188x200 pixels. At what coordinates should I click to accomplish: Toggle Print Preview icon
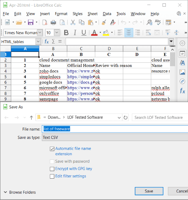pyautogui.click(x=62, y=22)
